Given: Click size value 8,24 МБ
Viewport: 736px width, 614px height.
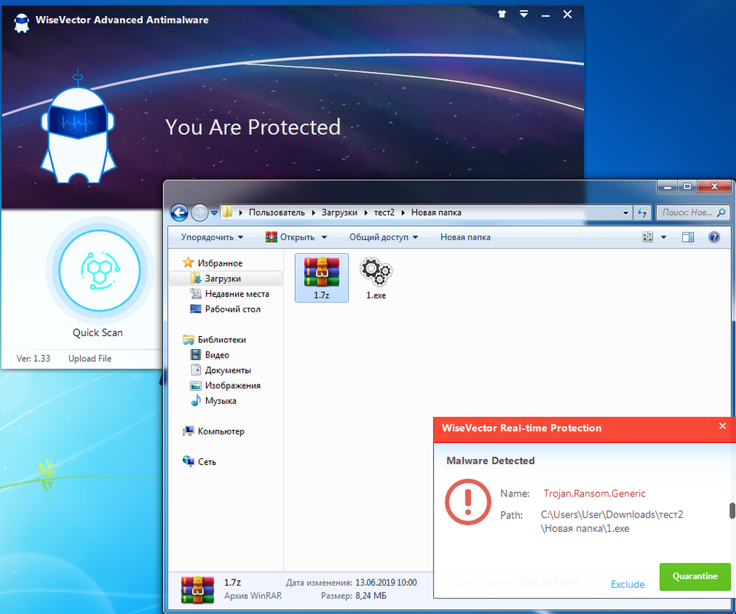Looking at the screenshot, I should coord(371,596).
